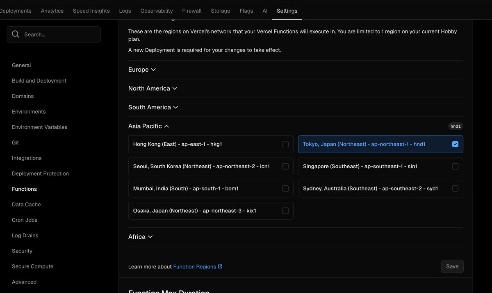Screen dimensions: 492x293
Task: Click the Seoul, South Korea ap-northeast-2 label
Action: point(201,166)
